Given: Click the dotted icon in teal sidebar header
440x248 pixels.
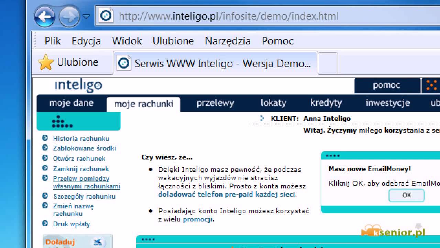Looking at the screenshot, I should pyautogui.click(x=62, y=122).
